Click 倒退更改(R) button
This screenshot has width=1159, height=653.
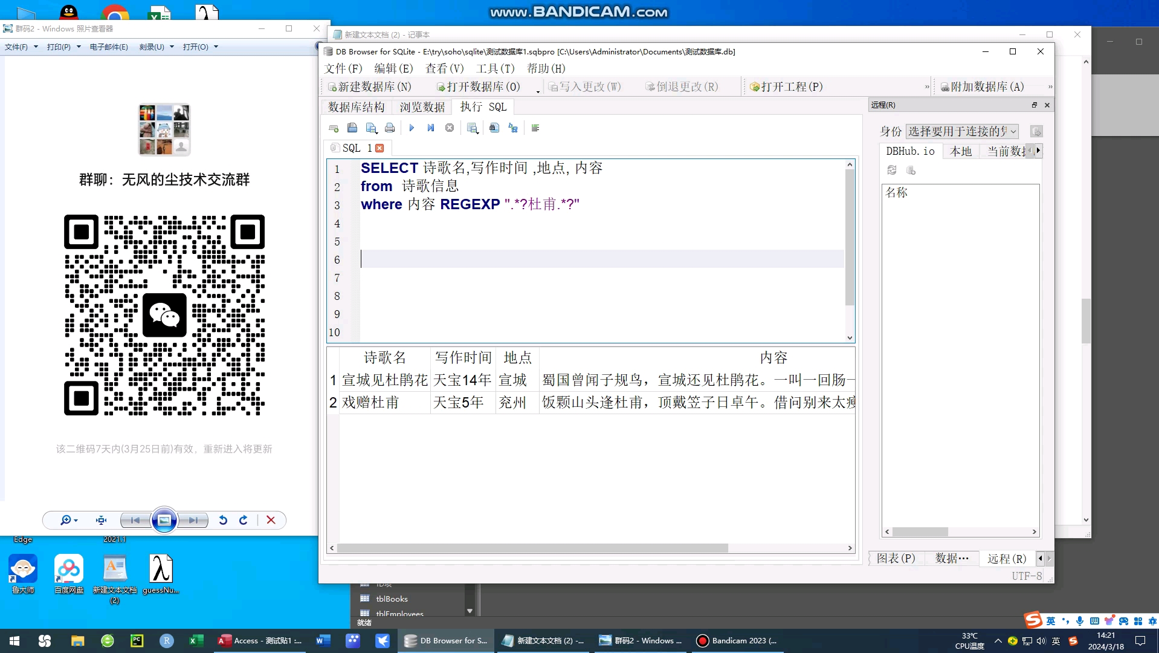682,87
